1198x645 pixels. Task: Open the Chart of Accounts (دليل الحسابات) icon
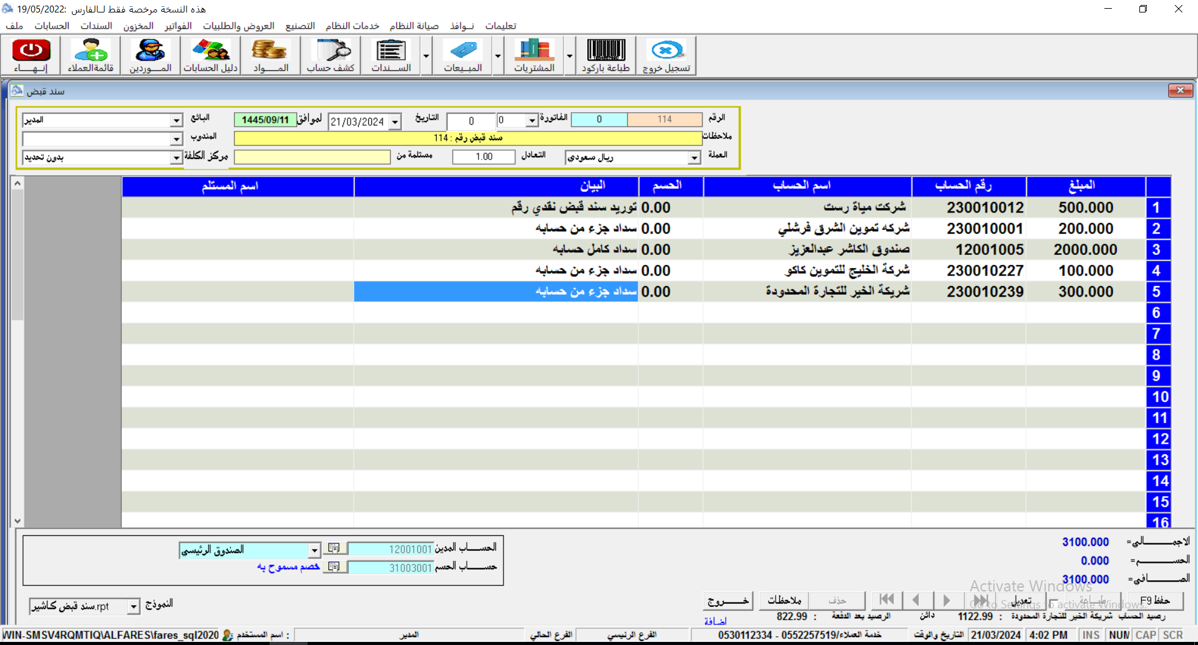[x=210, y=55]
